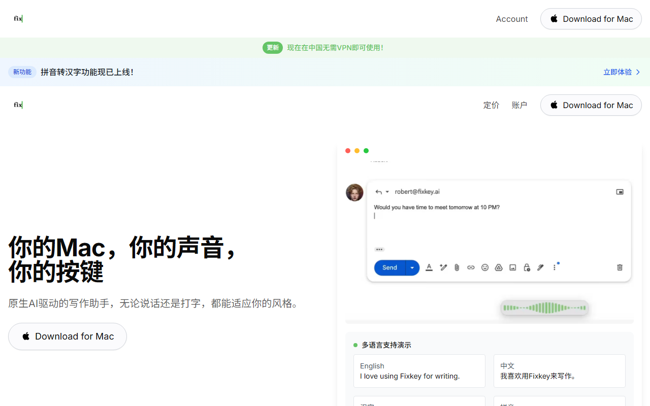
Task: Click the reply arrow icon in email
Action: (378, 192)
